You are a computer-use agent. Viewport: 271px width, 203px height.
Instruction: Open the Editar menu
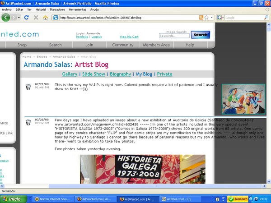[x=19, y=9]
